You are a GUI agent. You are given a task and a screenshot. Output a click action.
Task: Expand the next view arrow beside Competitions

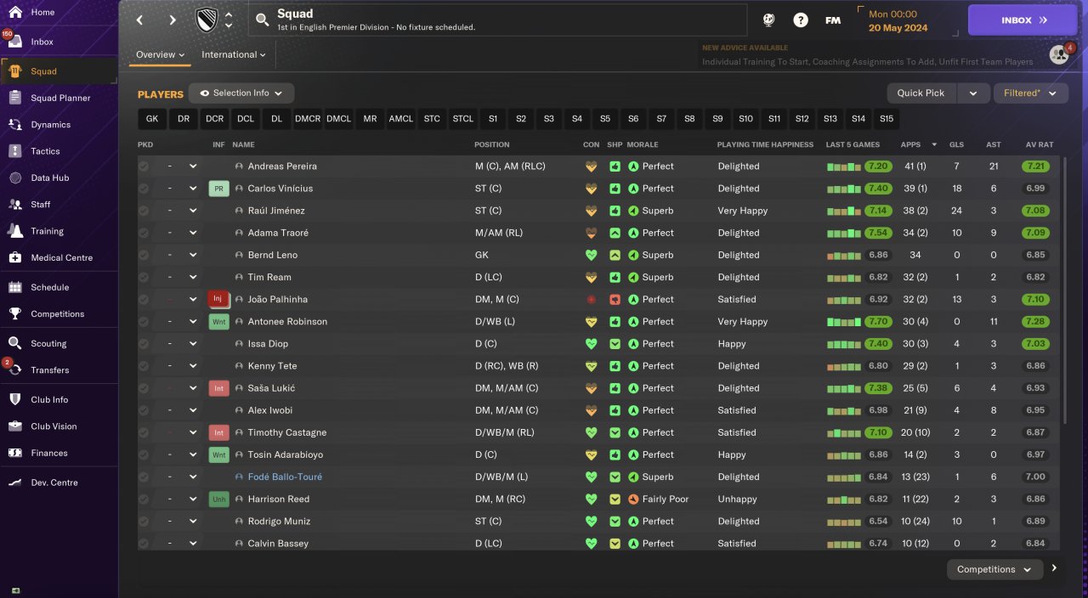tap(1054, 568)
